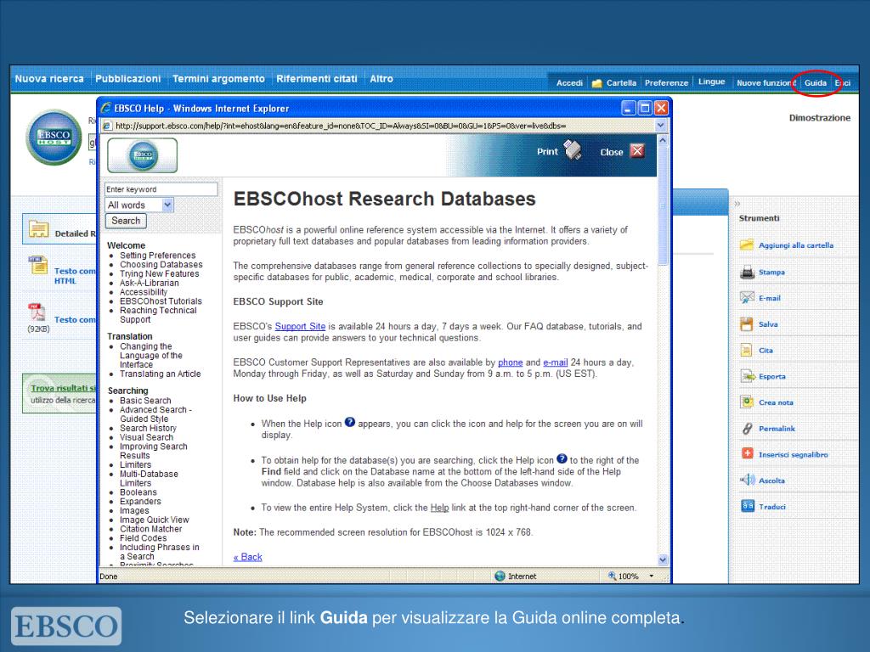Click the zoom magnifier icon in status bar
This screenshot has height=652, width=870.
point(612,576)
